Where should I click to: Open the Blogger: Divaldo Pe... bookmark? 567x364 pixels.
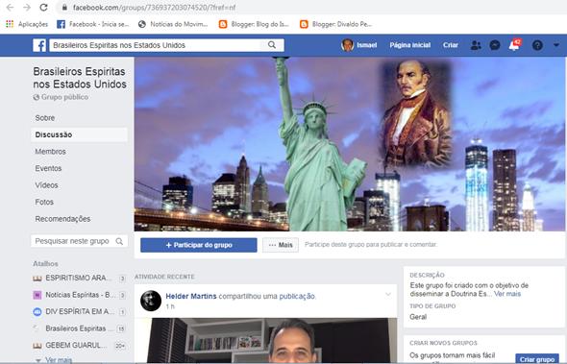point(336,24)
